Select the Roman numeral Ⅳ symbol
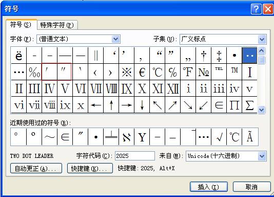Viewport: 274px width, 197px height. [49, 88]
